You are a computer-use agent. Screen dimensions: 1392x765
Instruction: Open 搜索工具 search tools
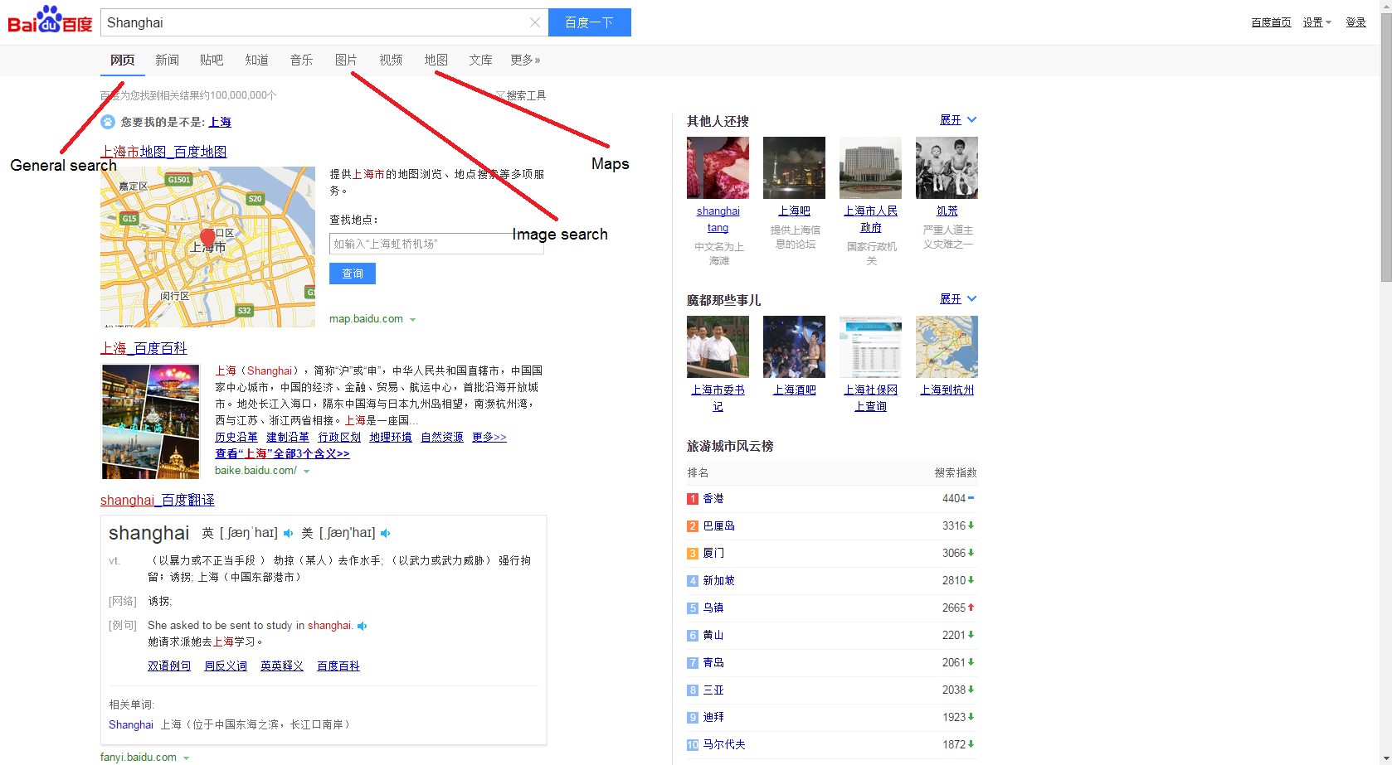click(x=521, y=95)
